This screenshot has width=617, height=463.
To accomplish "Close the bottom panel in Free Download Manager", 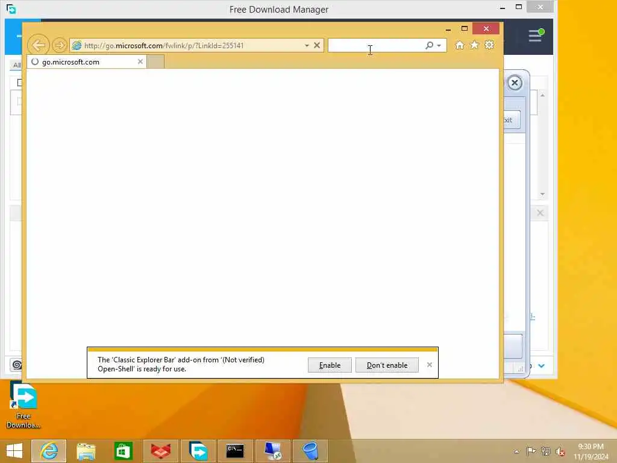I will pos(540,213).
